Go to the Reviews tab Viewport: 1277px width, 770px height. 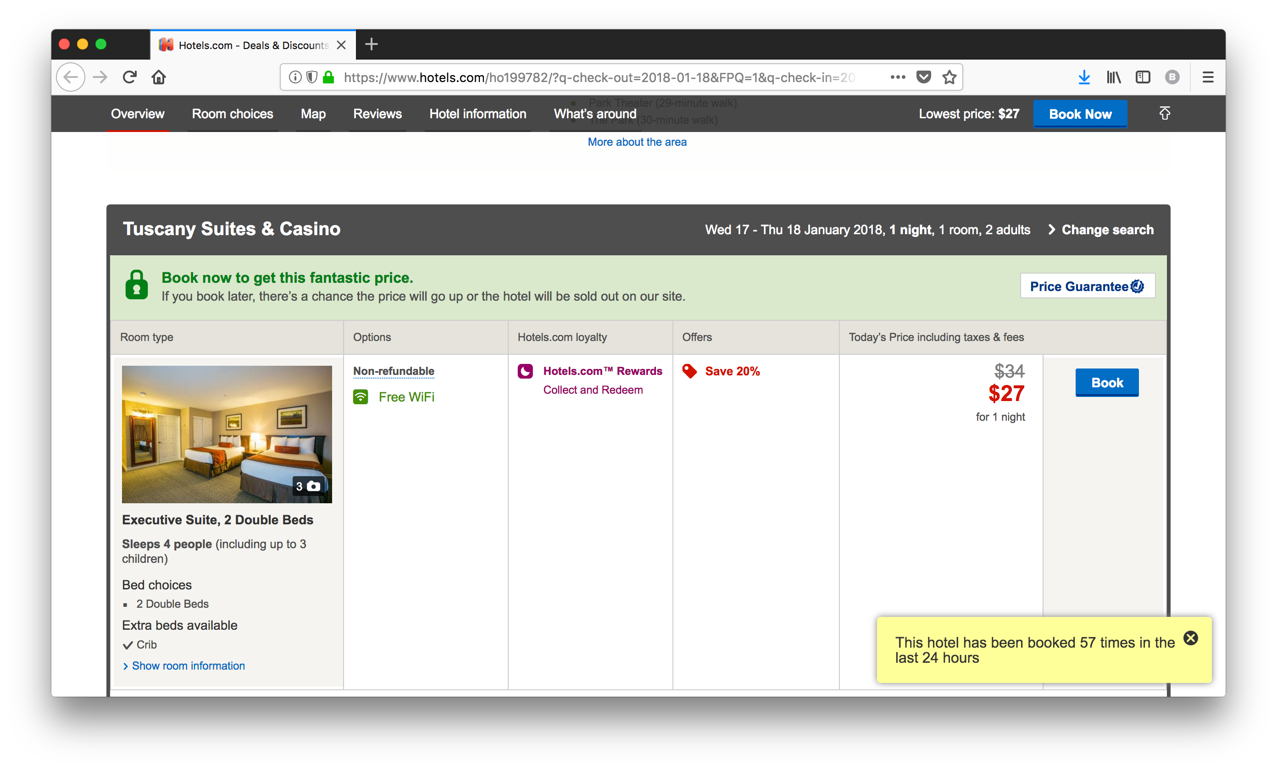tap(378, 114)
